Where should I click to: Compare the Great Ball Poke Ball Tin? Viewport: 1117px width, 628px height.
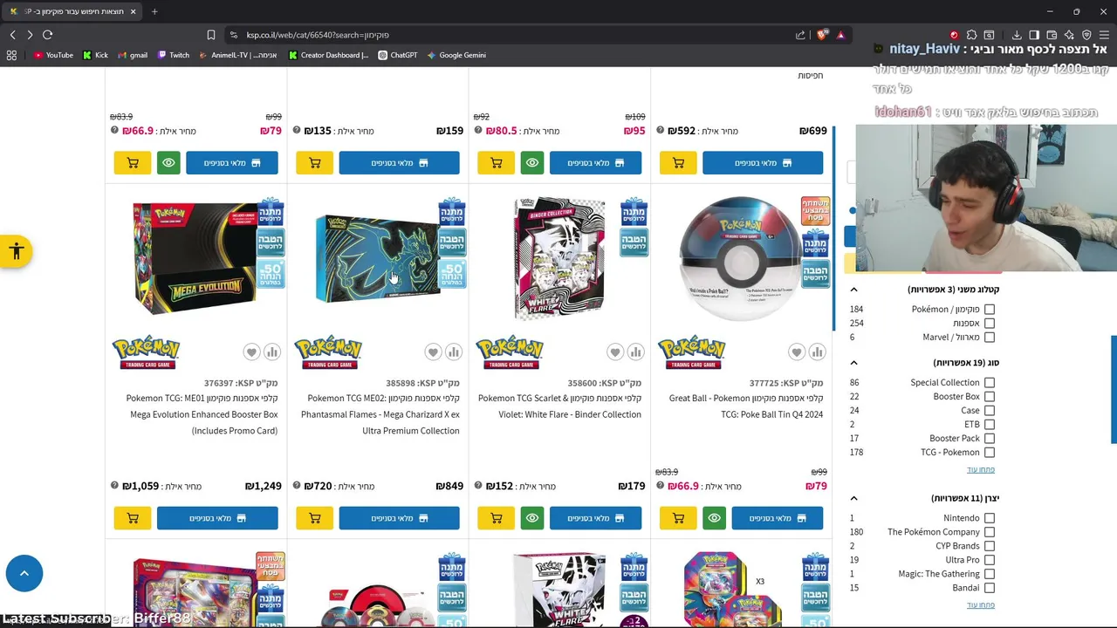point(818,352)
